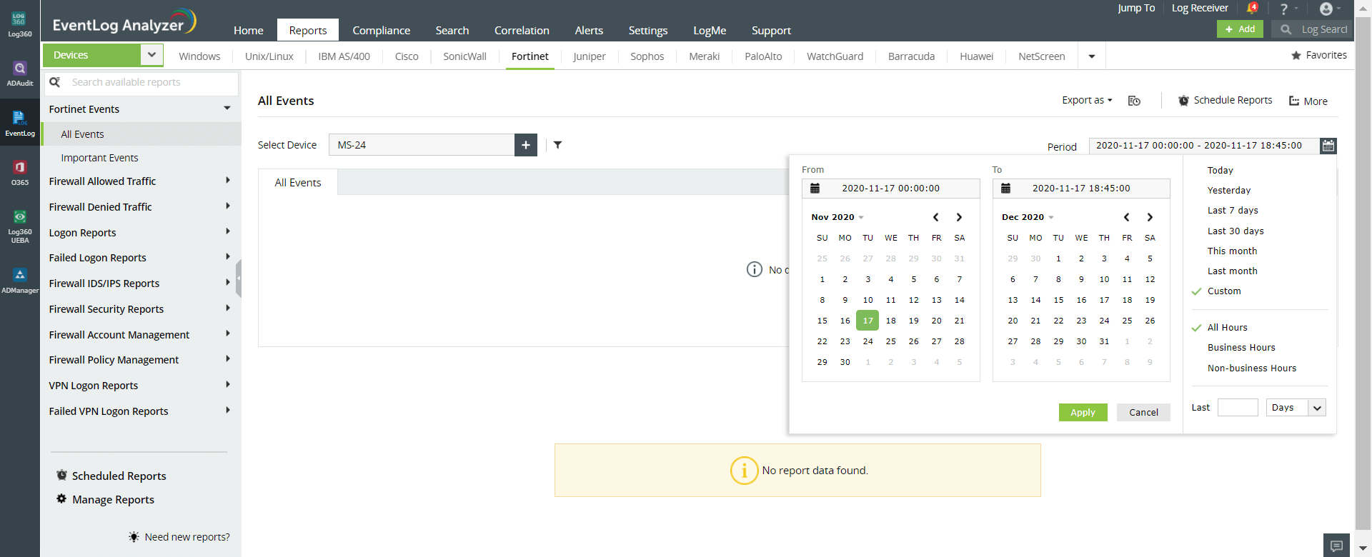Viewport: 1372px width, 557px height.
Task: Select November 24 in the calendar
Action: [868, 341]
